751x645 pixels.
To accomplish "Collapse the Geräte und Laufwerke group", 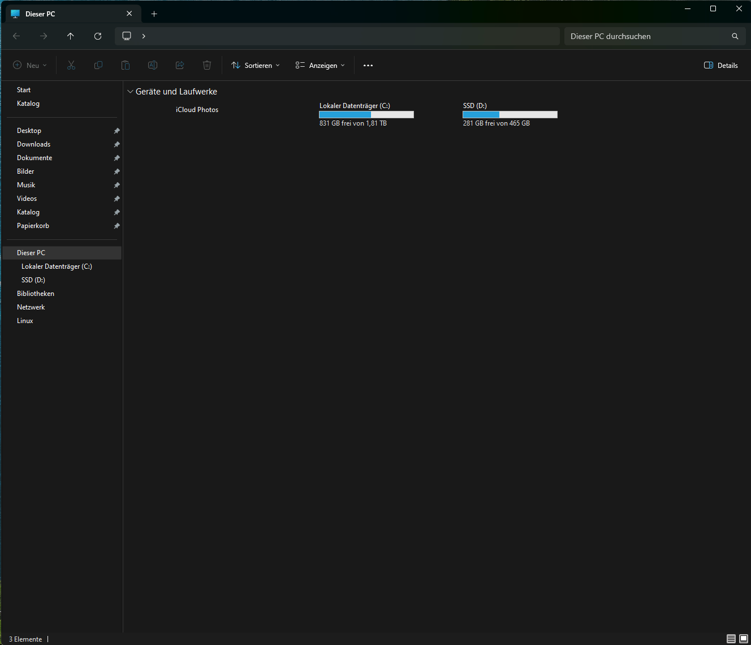I will [x=130, y=92].
